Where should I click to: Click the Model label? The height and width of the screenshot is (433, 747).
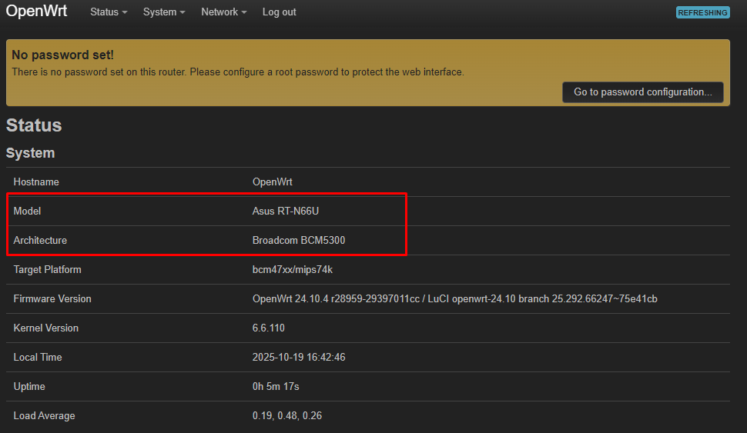click(27, 211)
